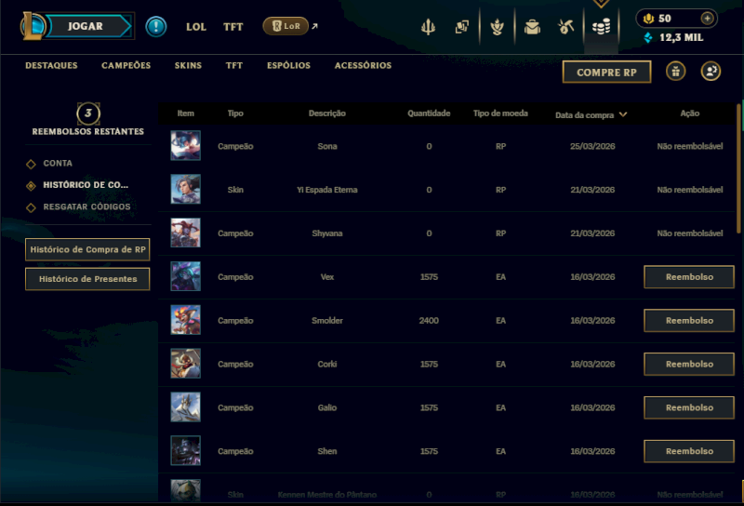Click the Yi Espada Eterna skin thumbnail
The width and height of the screenshot is (744, 506).
coord(185,190)
